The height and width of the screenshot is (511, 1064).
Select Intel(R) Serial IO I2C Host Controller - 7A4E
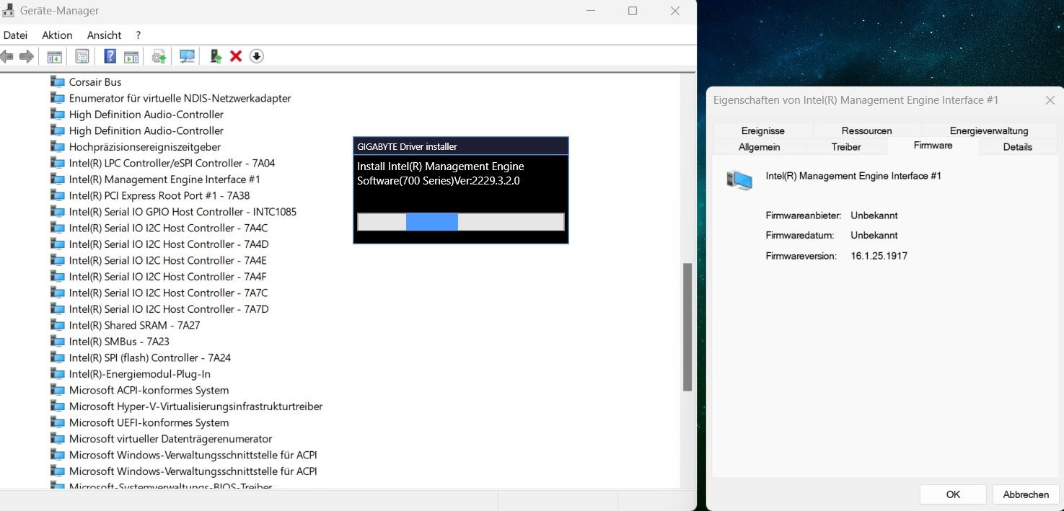click(168, 260)
